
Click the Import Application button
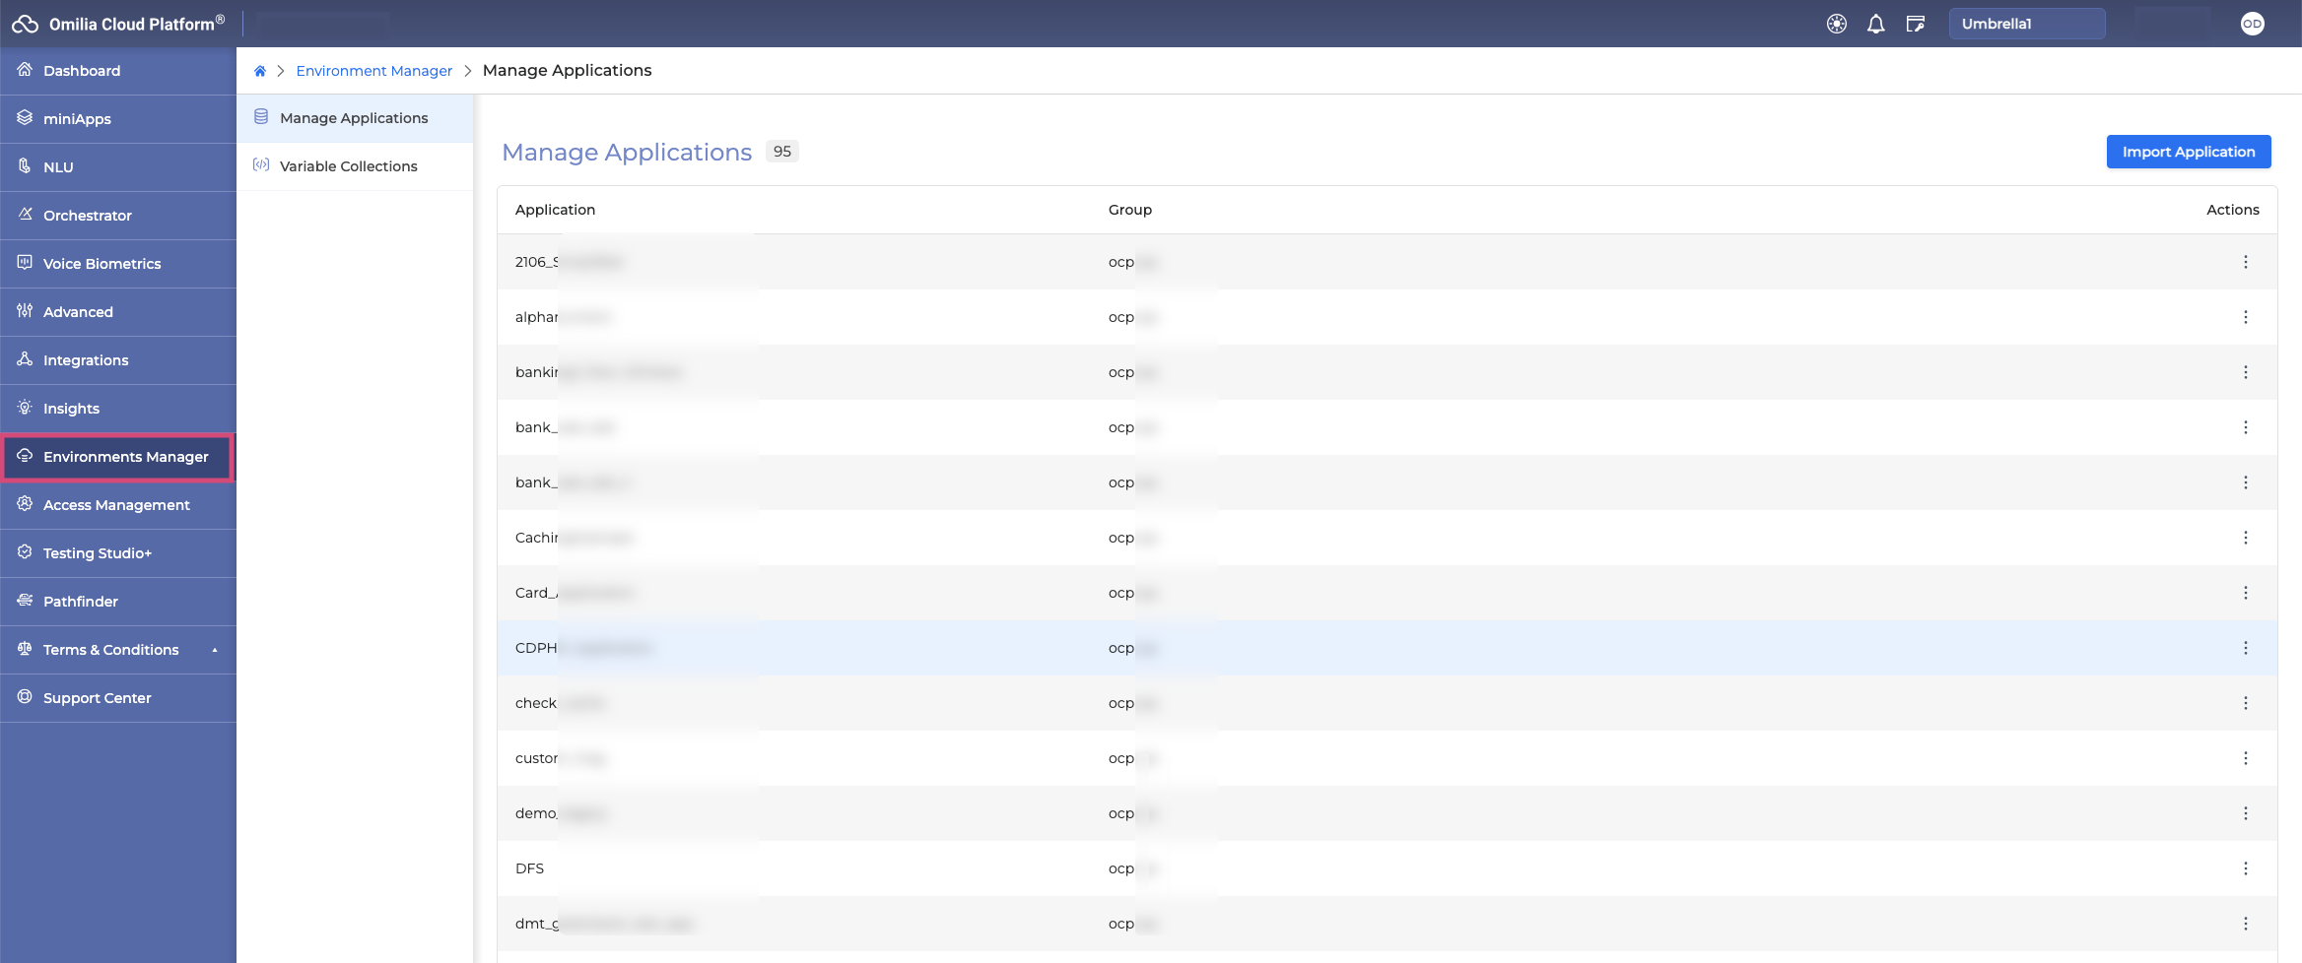(x=2188, y=152)
